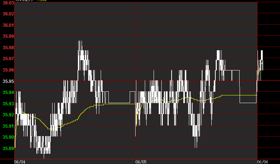Select the green 35.93 price label
The image size is (280, 164).
tap(8, 103)
